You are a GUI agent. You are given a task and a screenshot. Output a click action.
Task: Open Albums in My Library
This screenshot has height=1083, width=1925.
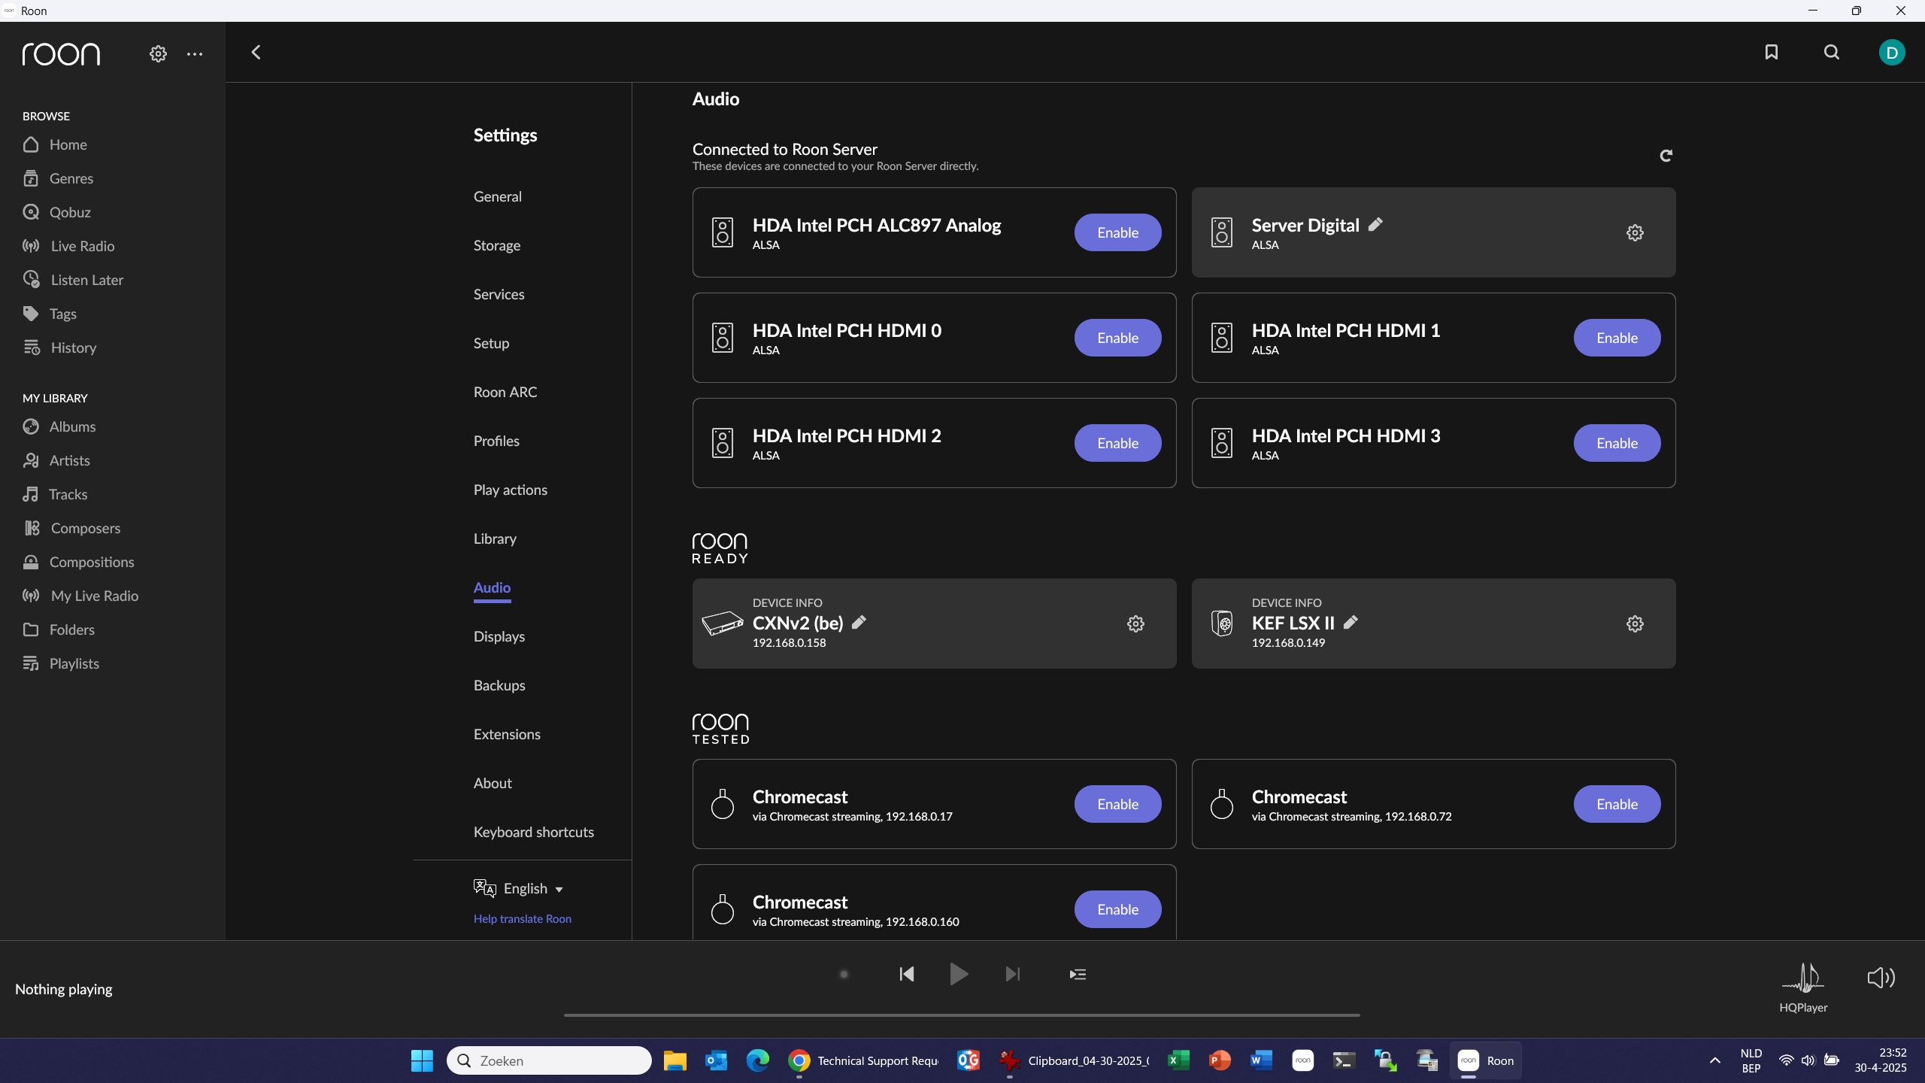coord(59,426)
